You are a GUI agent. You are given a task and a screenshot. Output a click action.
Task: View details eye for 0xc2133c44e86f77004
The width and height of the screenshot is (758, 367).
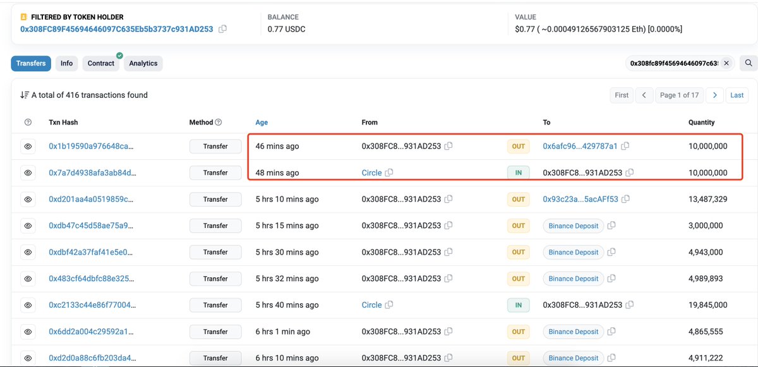click(x=28, y=305)
